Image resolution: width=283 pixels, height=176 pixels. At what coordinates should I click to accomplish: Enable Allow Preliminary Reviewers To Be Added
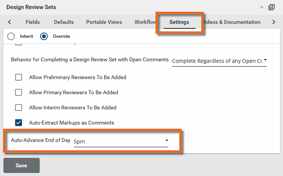coord(19,77)
